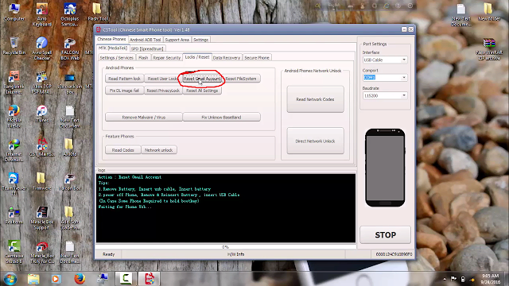Image resolution: width=509 pixels, height=286 pixels.
Task: Click the 0% progress bar
Action: tap(226, 247)
